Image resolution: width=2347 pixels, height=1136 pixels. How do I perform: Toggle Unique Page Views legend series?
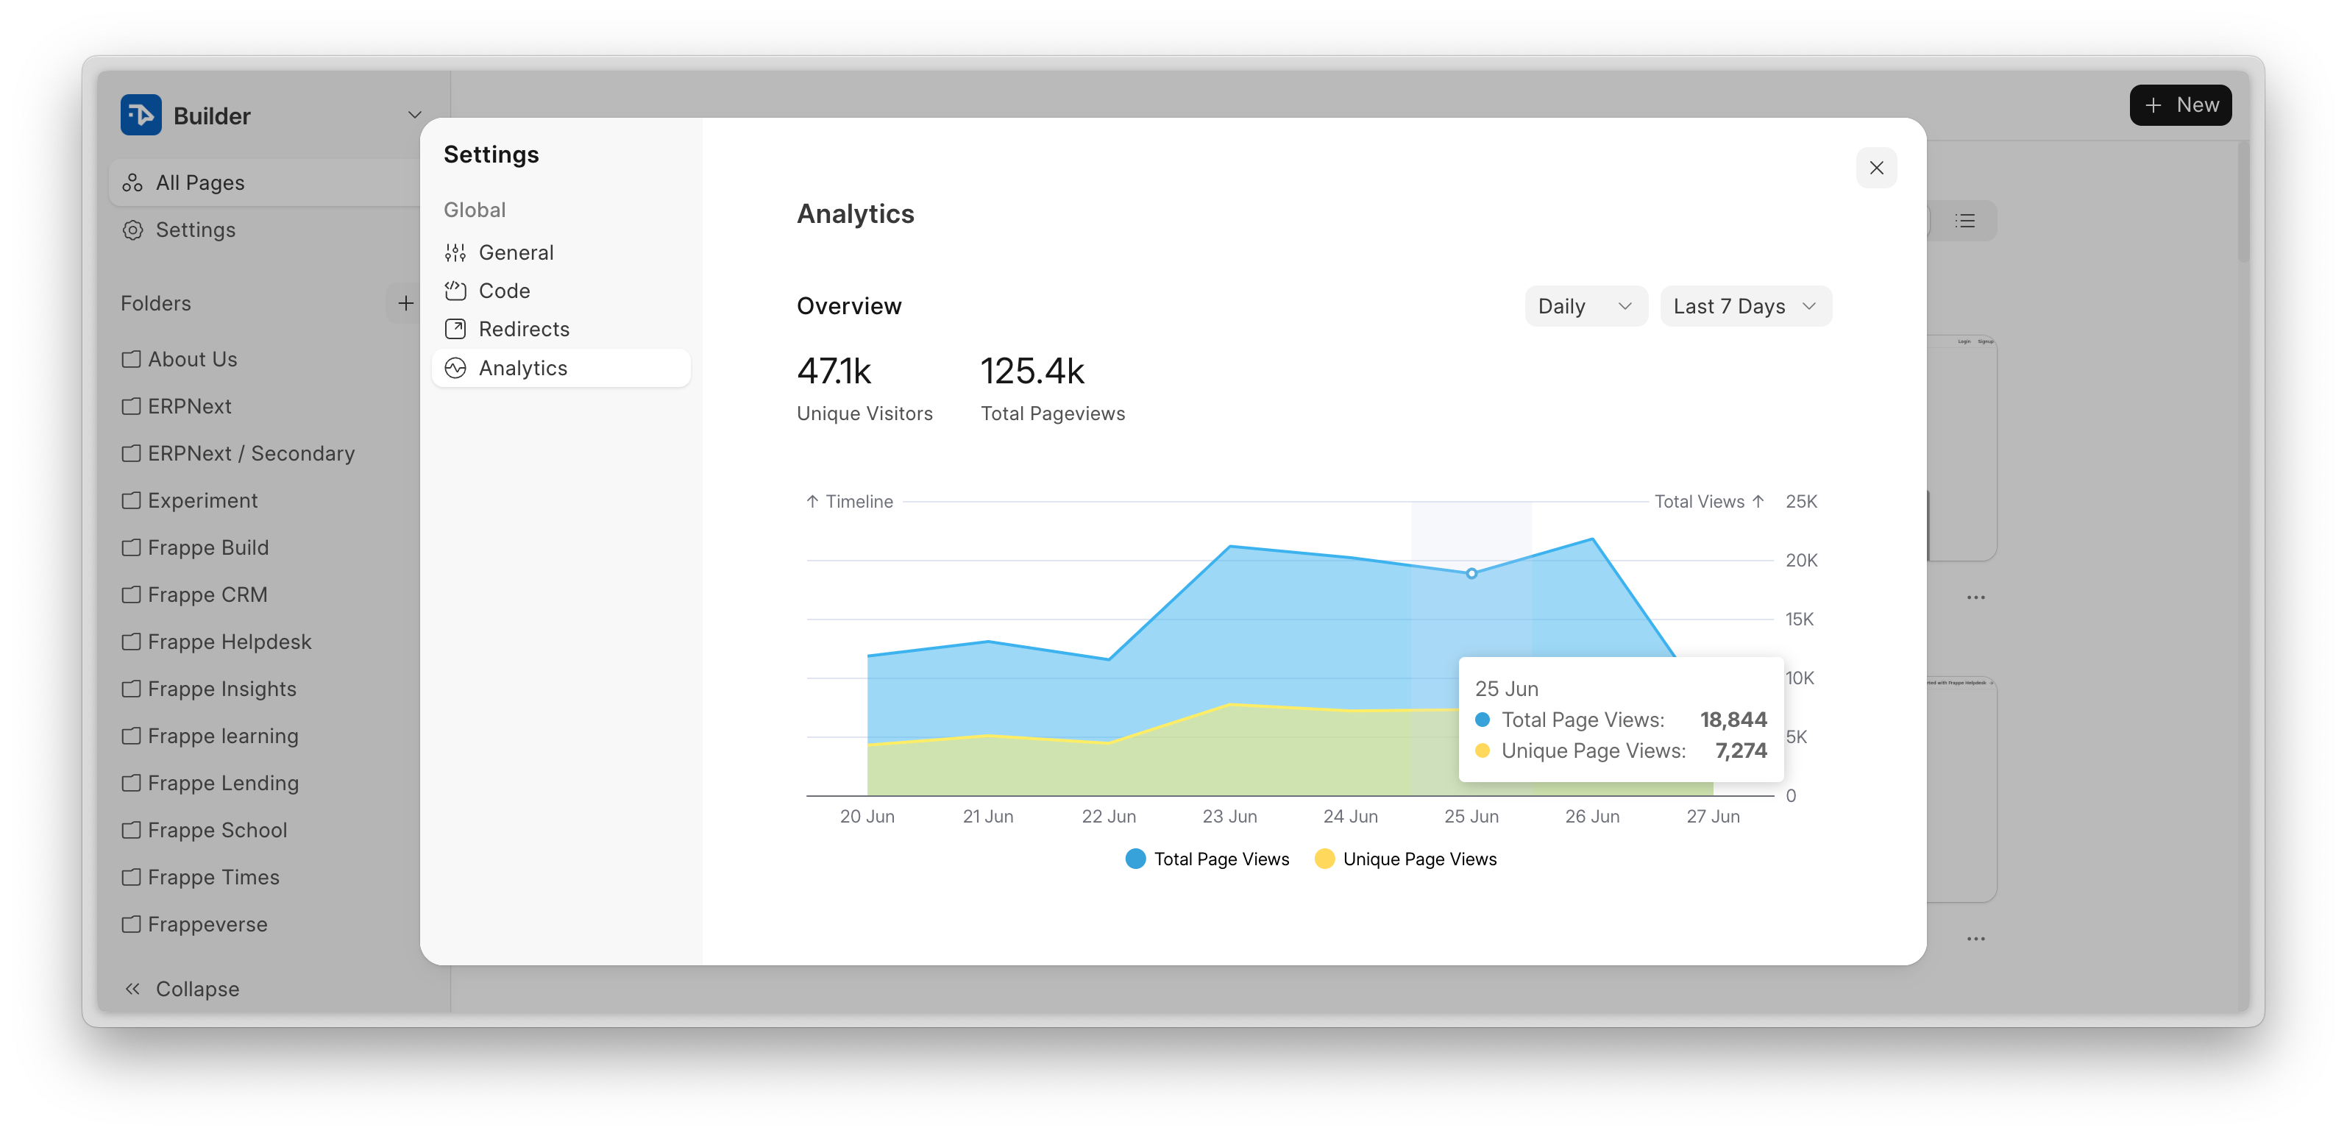(x=1406, y=859)
